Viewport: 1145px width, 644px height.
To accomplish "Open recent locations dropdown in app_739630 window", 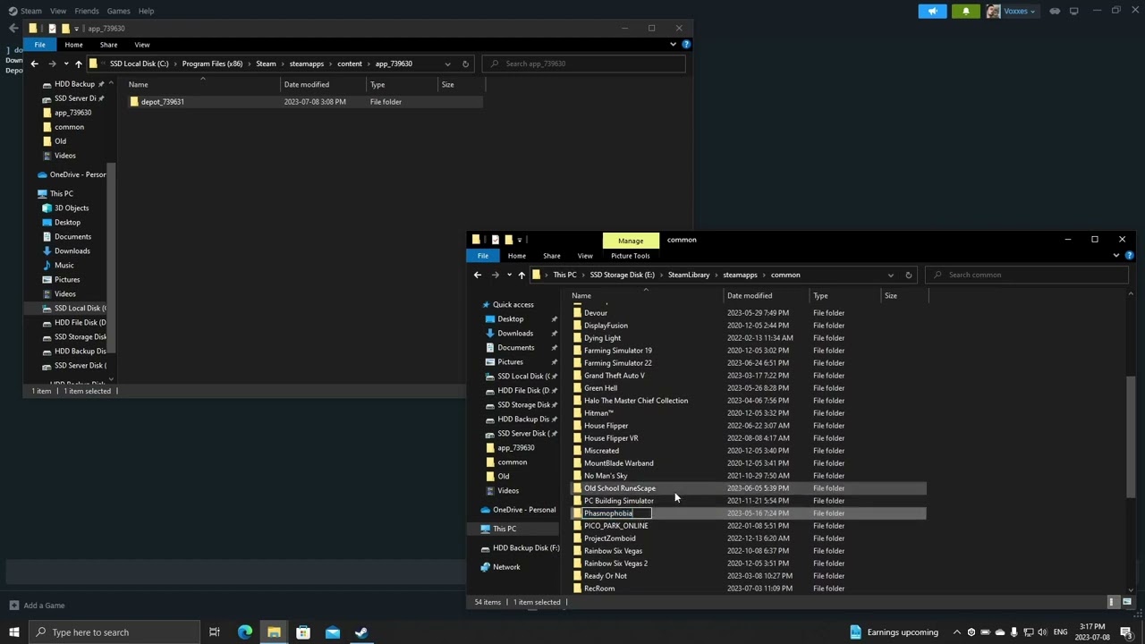I will point(65,64).
